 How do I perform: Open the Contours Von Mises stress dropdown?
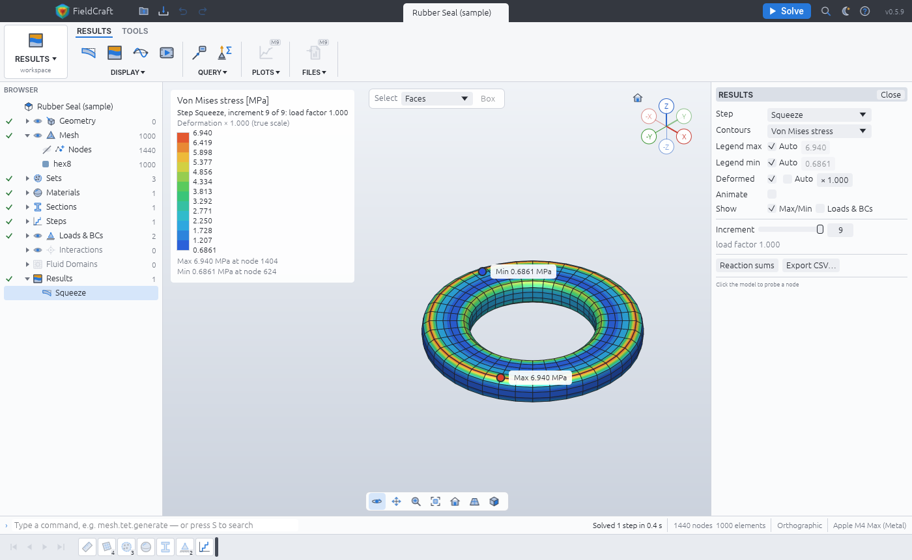tap(819, 131)
